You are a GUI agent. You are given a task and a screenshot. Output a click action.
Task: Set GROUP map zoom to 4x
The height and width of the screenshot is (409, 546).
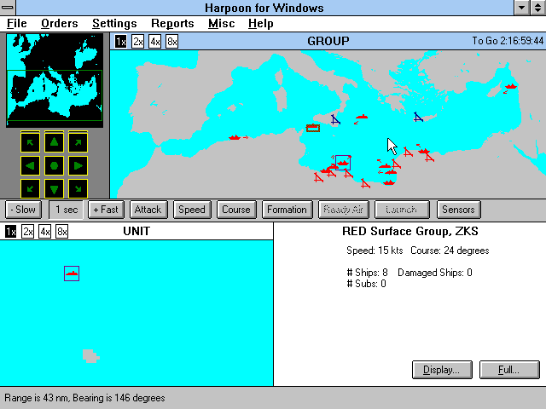[x=155, y=42]
